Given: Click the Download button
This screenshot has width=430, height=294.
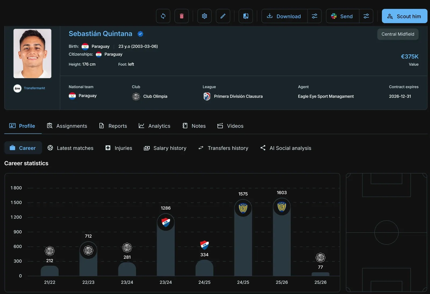Looking at the screenshot, I should coord(284,16).
